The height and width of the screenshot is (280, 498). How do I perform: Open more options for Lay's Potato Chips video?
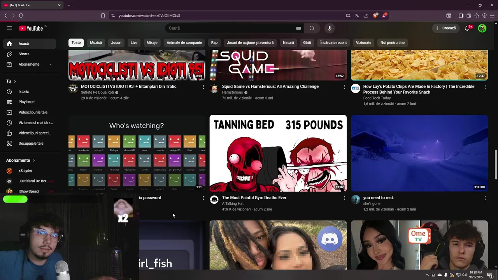tap(486, 87)
